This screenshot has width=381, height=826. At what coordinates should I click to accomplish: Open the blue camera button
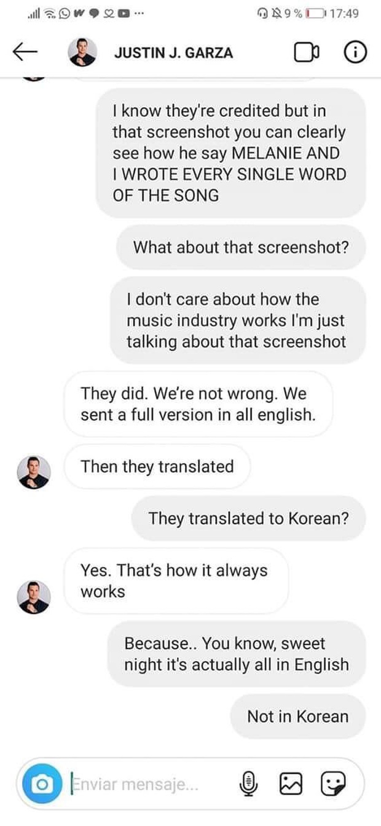click(x=42, y=784)
